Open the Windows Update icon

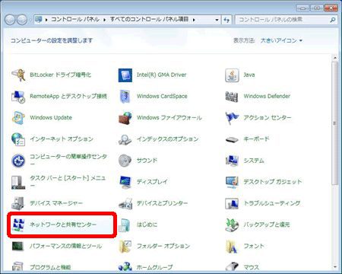click(18, 117)
